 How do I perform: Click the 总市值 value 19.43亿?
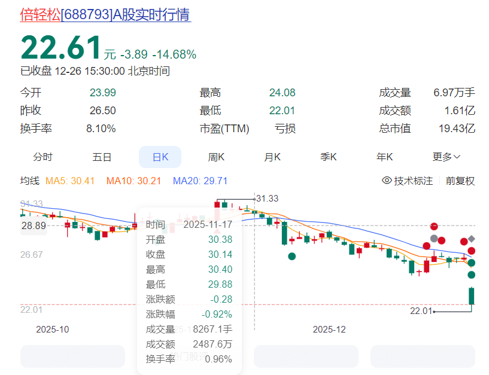coord(457,129)
